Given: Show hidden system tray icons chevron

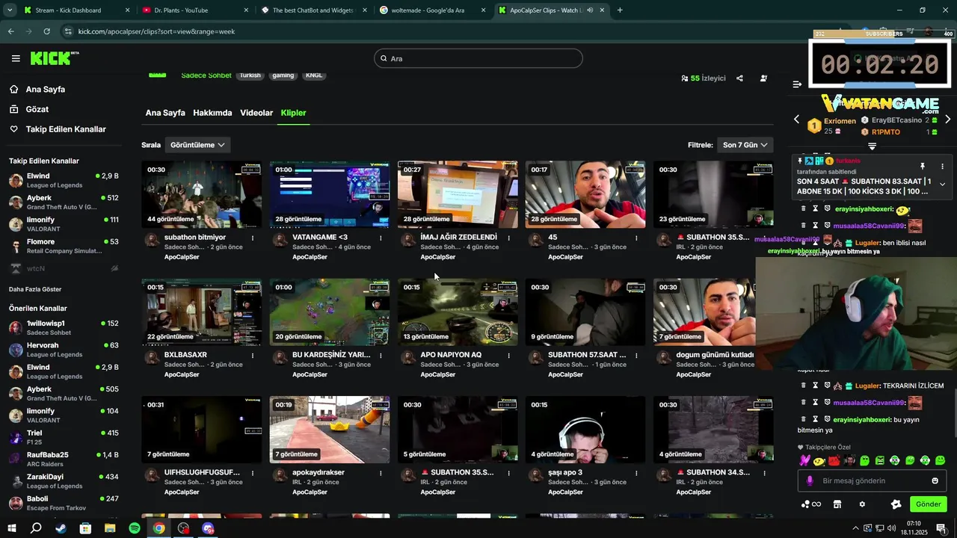Looking at the screenshot, I should [855, 528].
